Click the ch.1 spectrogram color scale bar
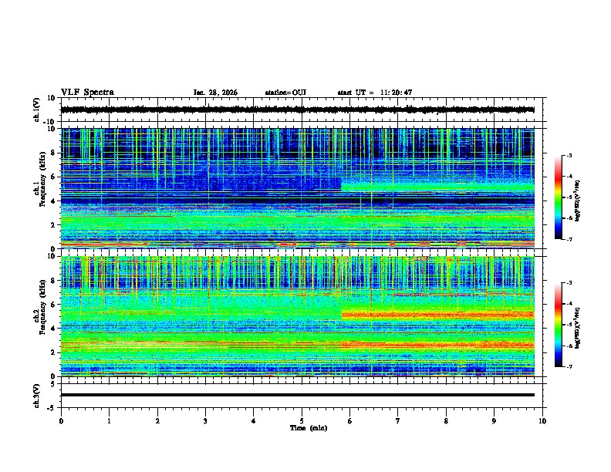This screenshot has width=611, height=472. 558,197
